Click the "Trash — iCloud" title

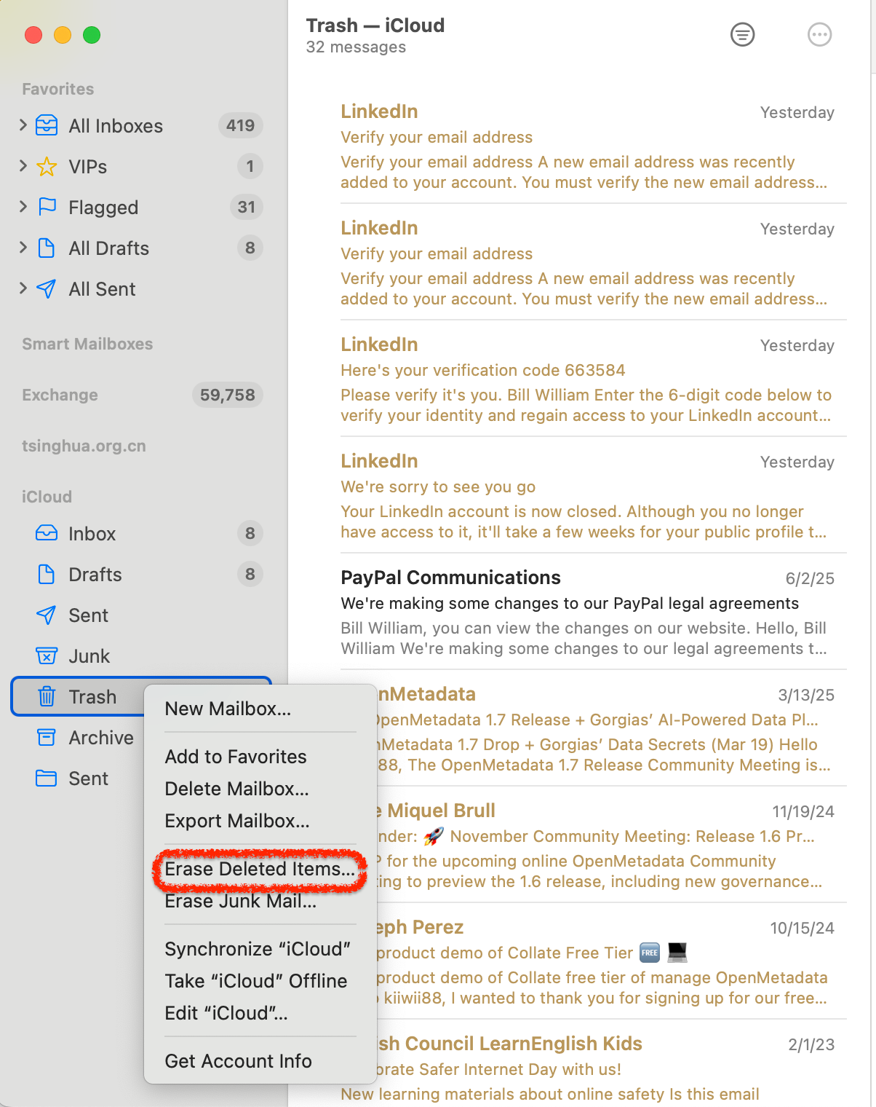pos(375,25)
